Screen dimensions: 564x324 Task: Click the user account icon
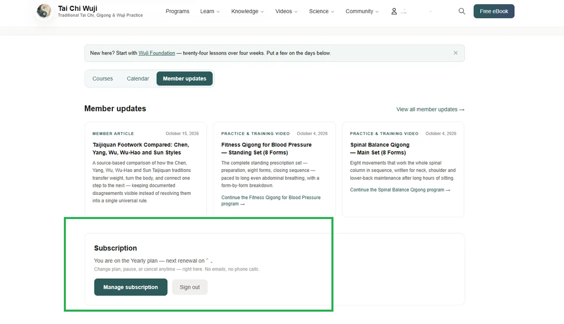394,11
